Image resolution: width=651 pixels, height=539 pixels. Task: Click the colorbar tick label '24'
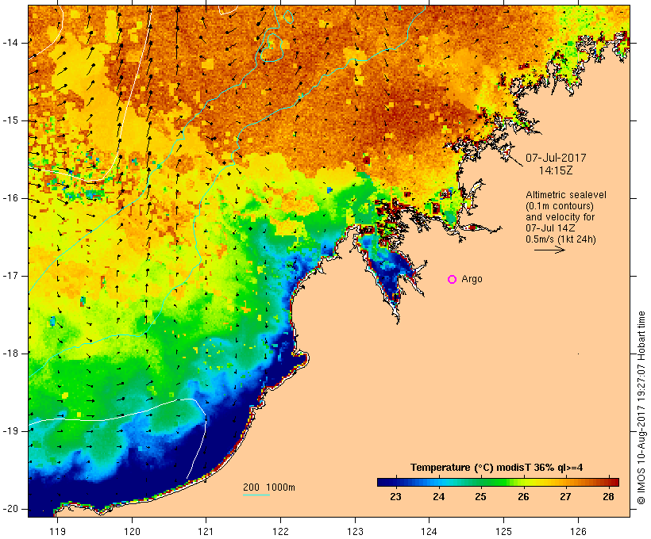coord(438,497)
